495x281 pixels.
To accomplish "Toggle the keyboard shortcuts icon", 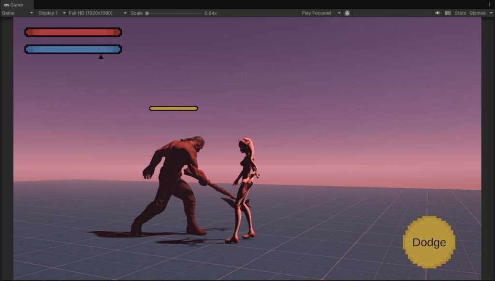I will pos(448,13).
